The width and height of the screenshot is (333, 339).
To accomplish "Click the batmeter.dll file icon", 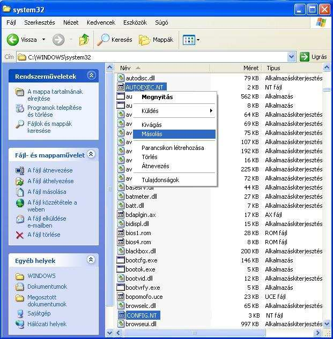I will pyautogui.click(x=121, y=197).
